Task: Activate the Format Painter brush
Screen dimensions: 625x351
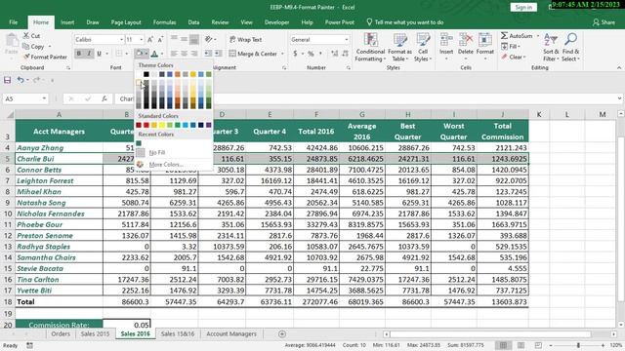Action: click(x=26, y=57)
